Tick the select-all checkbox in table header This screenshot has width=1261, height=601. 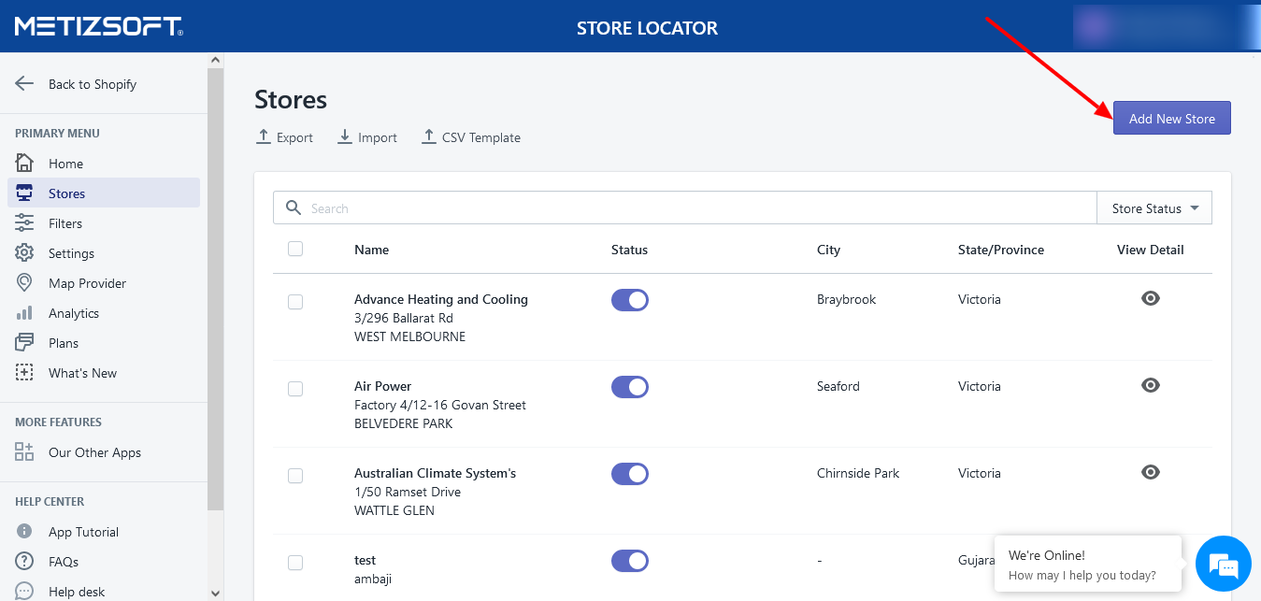click(295, 249)
